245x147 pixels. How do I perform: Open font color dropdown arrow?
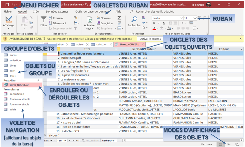click(158, 28)
